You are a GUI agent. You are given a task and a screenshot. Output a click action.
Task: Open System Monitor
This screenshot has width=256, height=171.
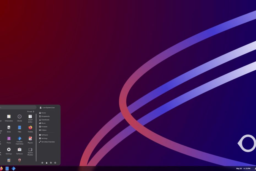point(30,151)
